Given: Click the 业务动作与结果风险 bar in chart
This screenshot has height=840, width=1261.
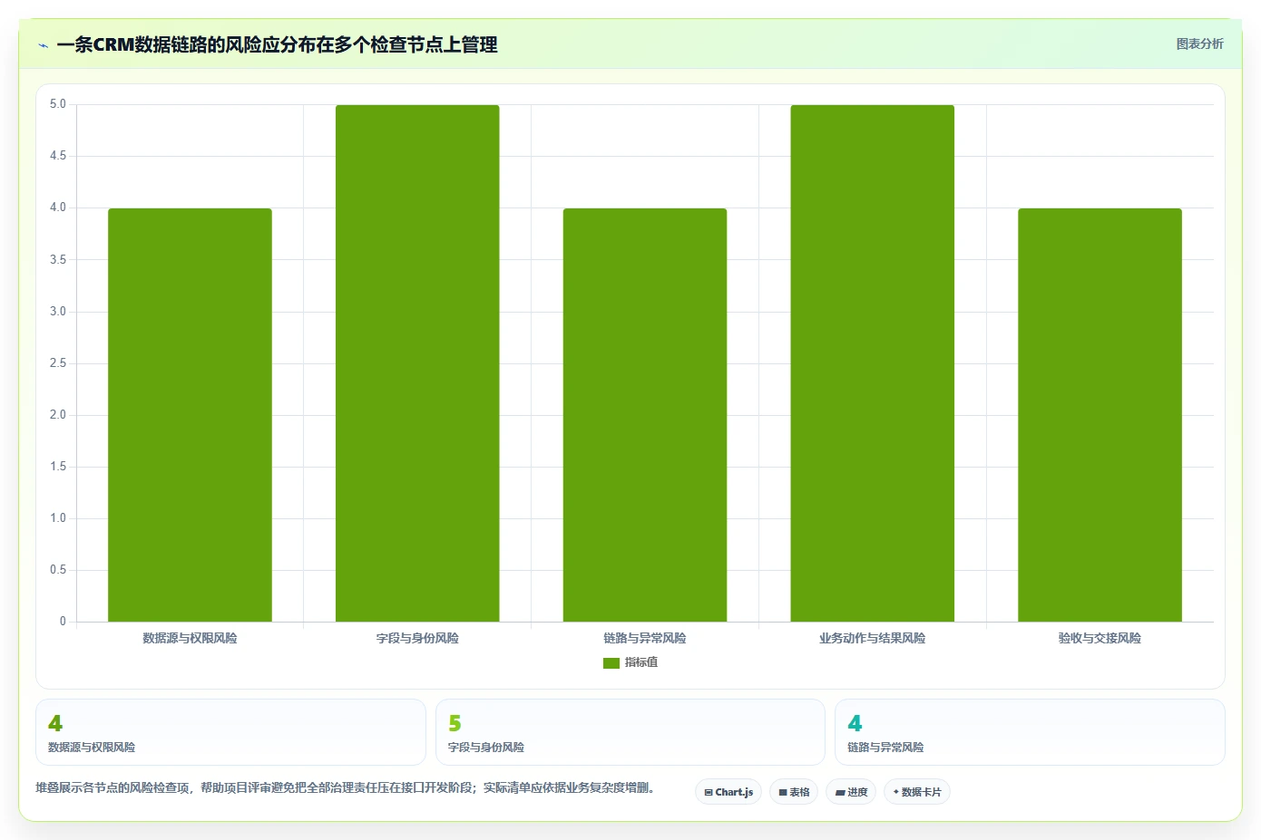Looking at the screenshot, I should 873,363.
